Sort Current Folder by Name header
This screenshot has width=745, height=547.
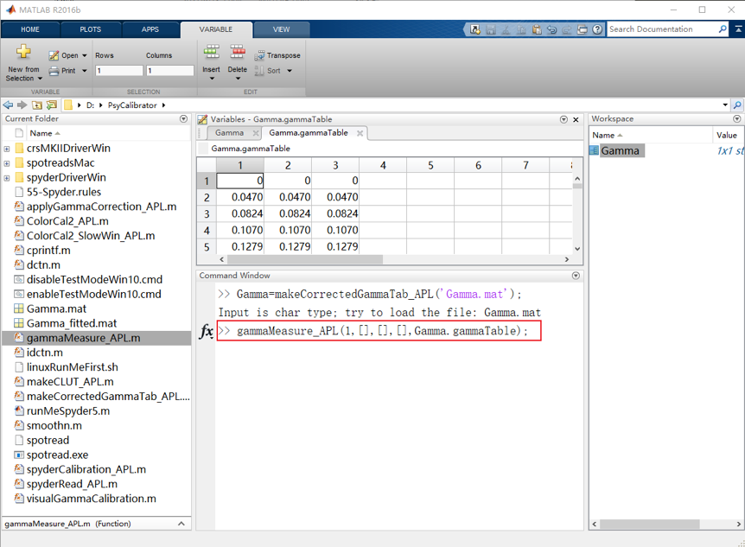(45, 134)
